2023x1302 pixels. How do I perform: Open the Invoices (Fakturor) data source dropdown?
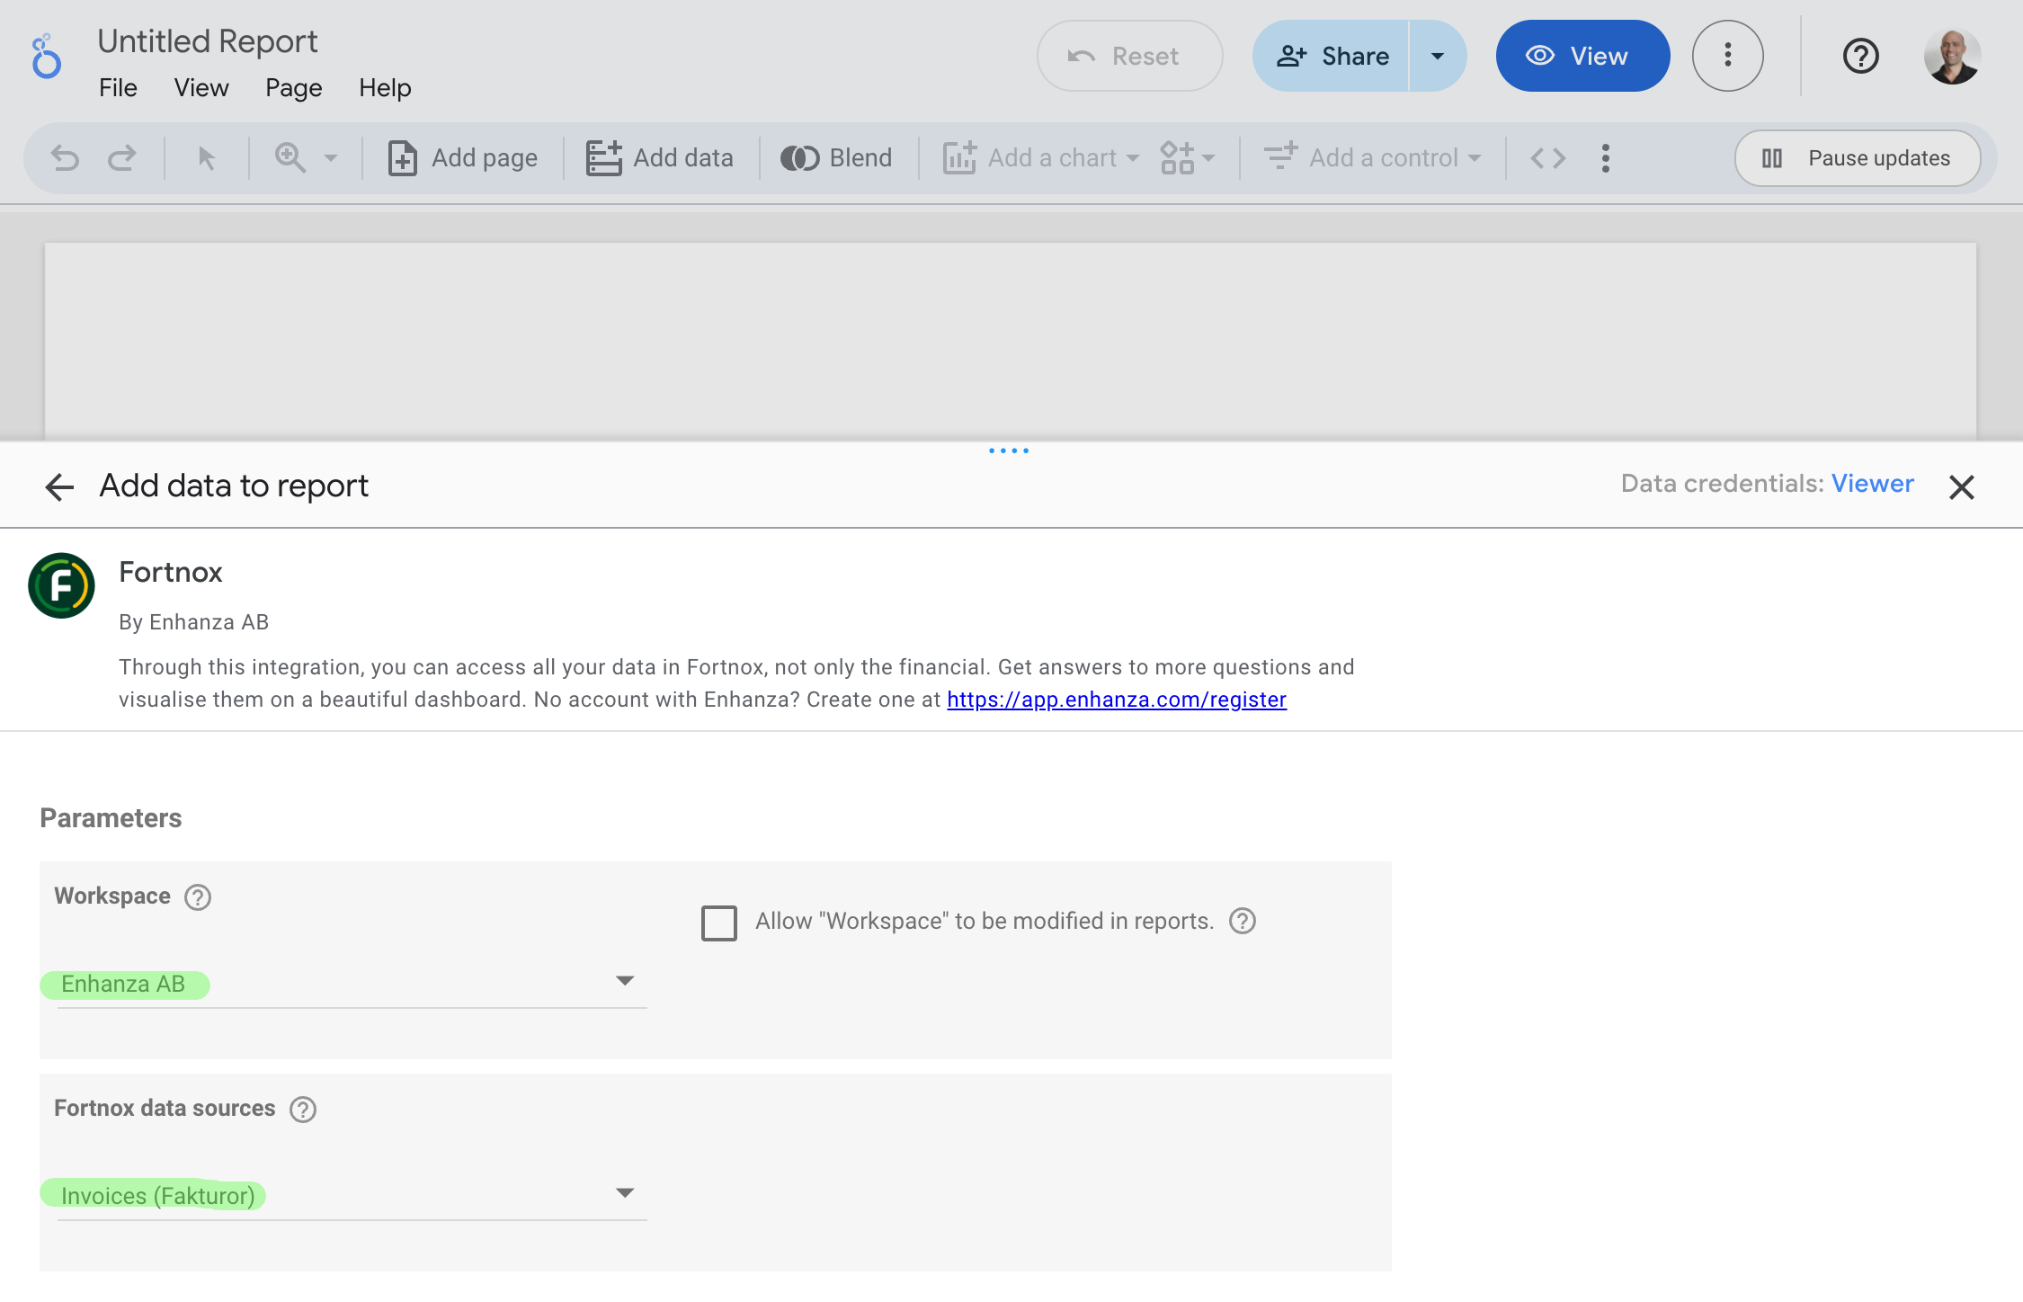[624, 1193]
